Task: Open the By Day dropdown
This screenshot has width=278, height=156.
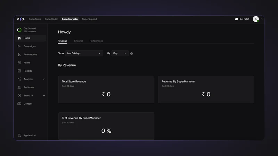Action: coord(120,53)
